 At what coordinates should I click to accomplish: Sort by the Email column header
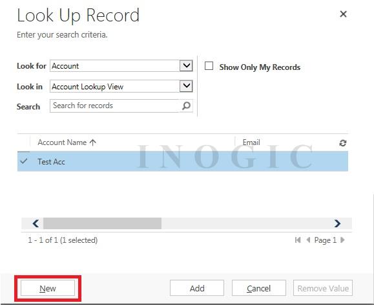point(251,142)
